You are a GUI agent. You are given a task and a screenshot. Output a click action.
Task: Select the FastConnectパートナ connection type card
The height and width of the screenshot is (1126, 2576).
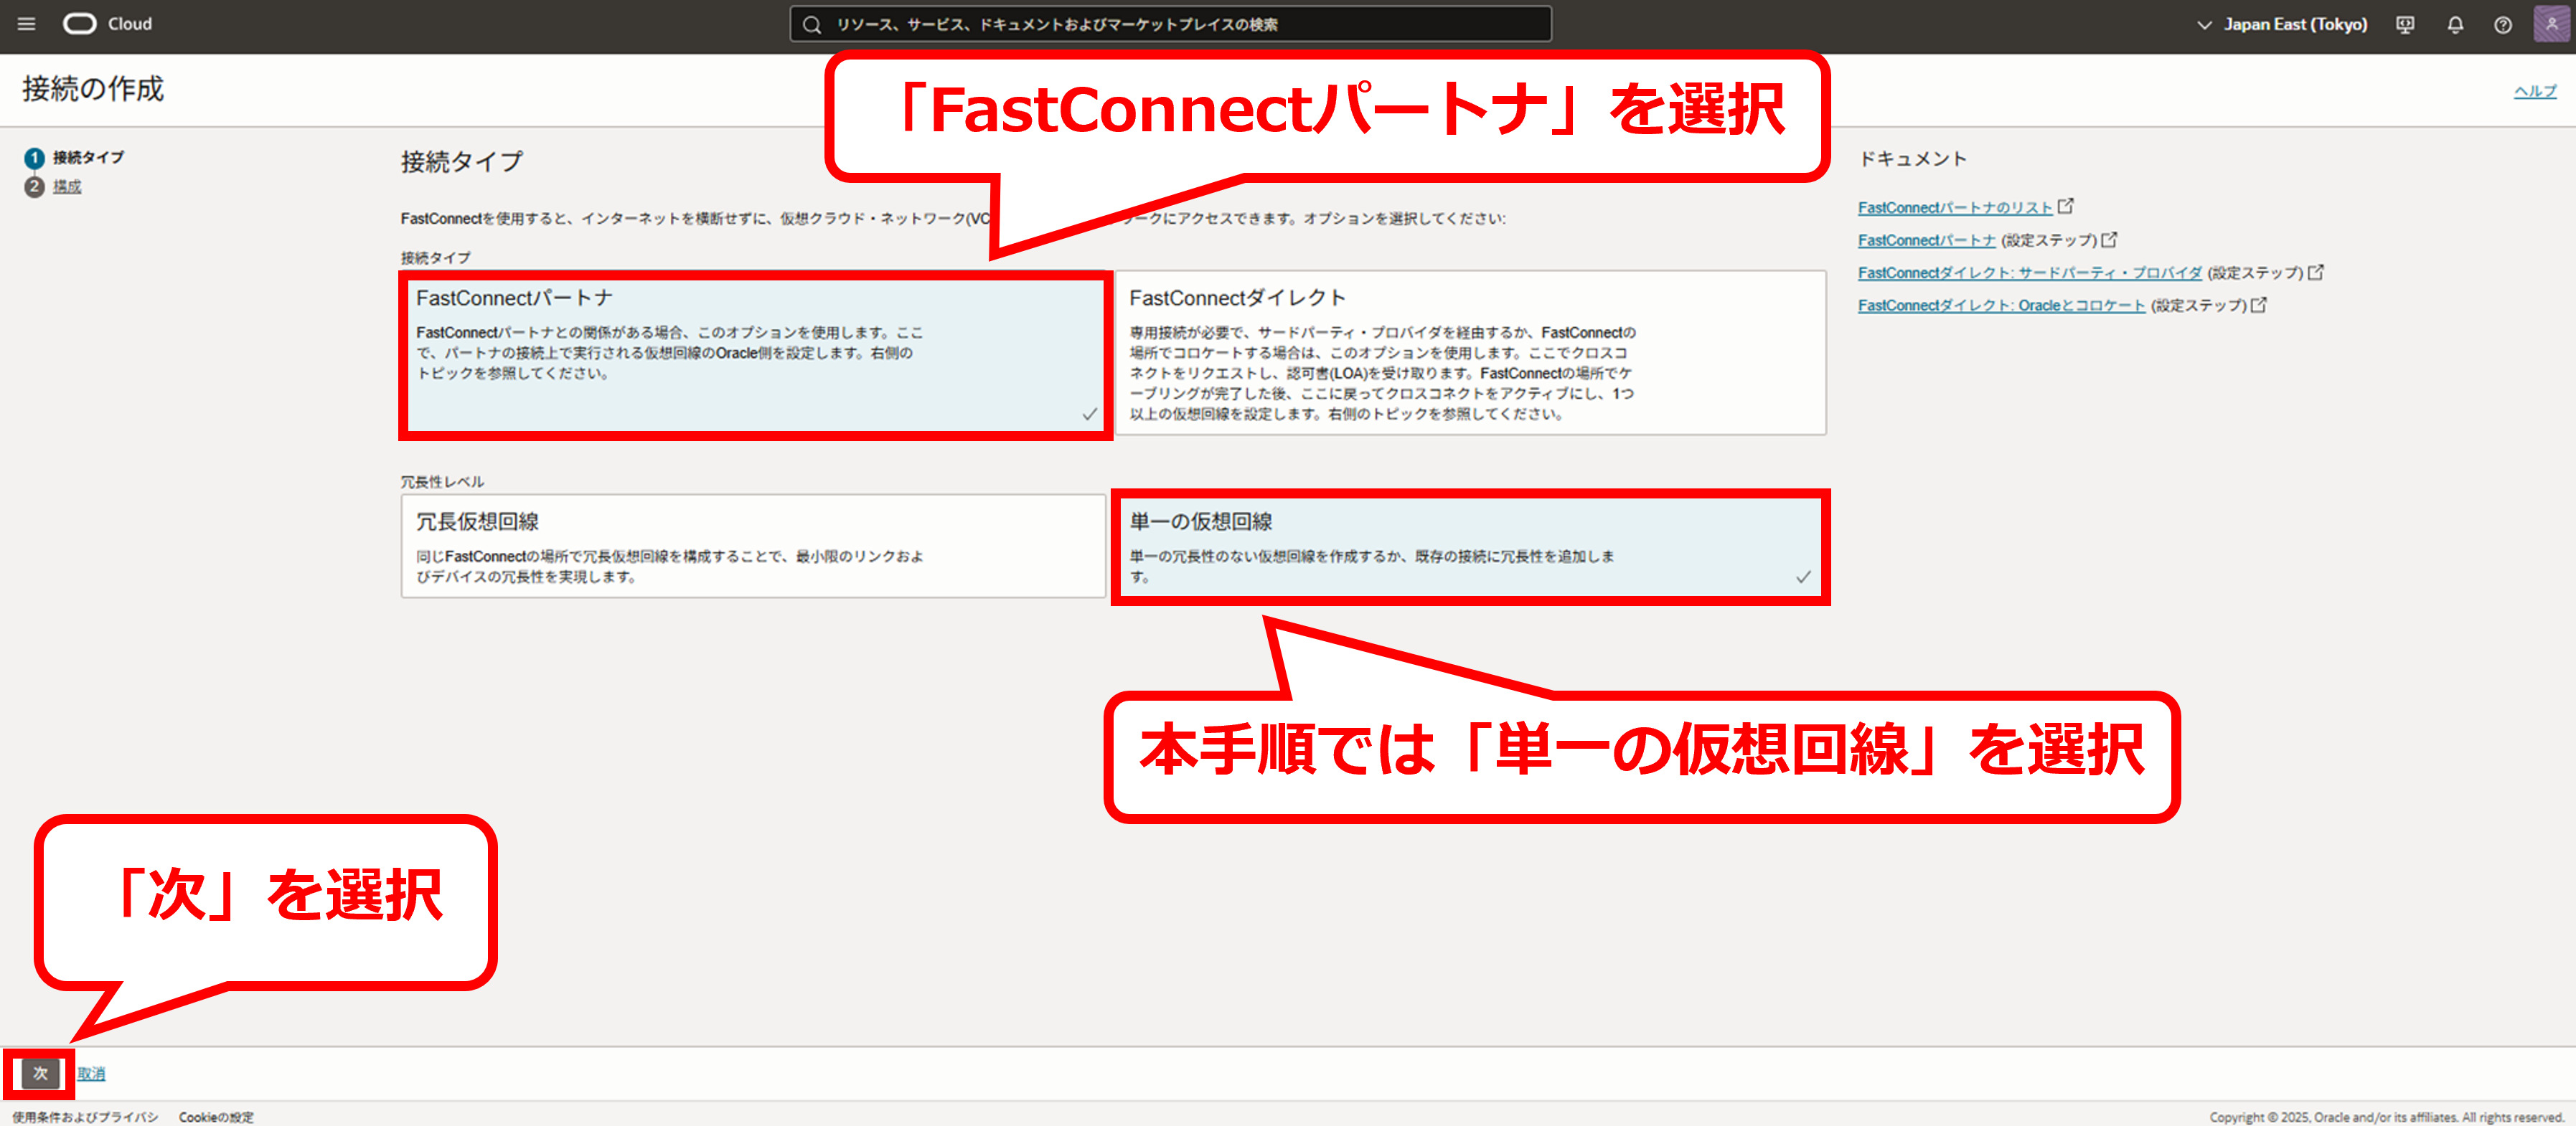coord(755,355)
